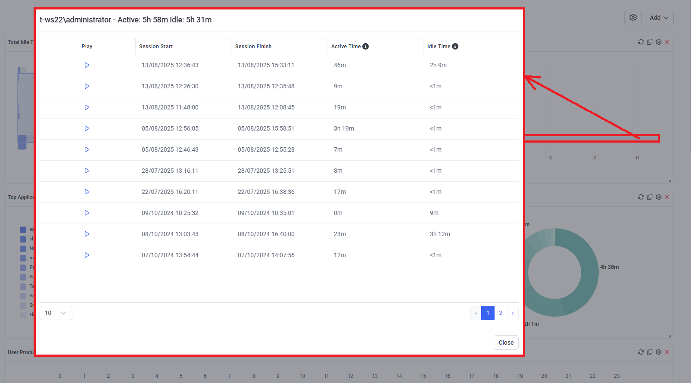Click the Idle Time info icon

tap(455, 47)
